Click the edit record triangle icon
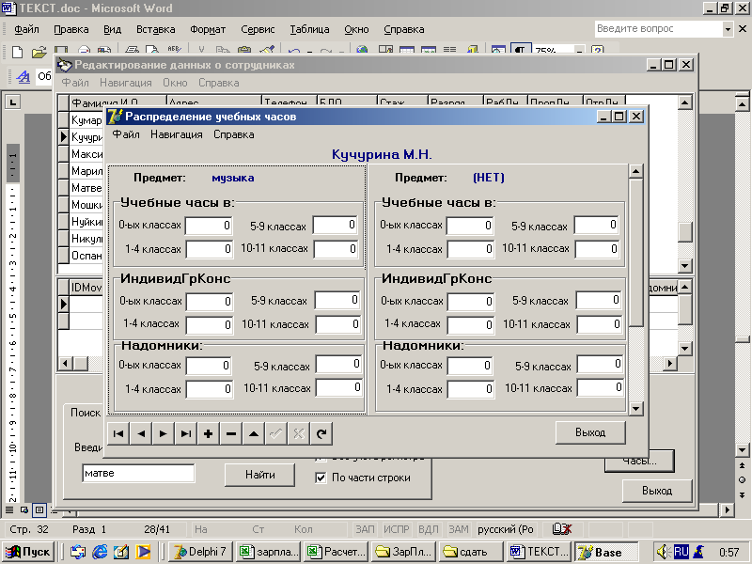This screenshot has width=752, height=564. tap(254, 434)
